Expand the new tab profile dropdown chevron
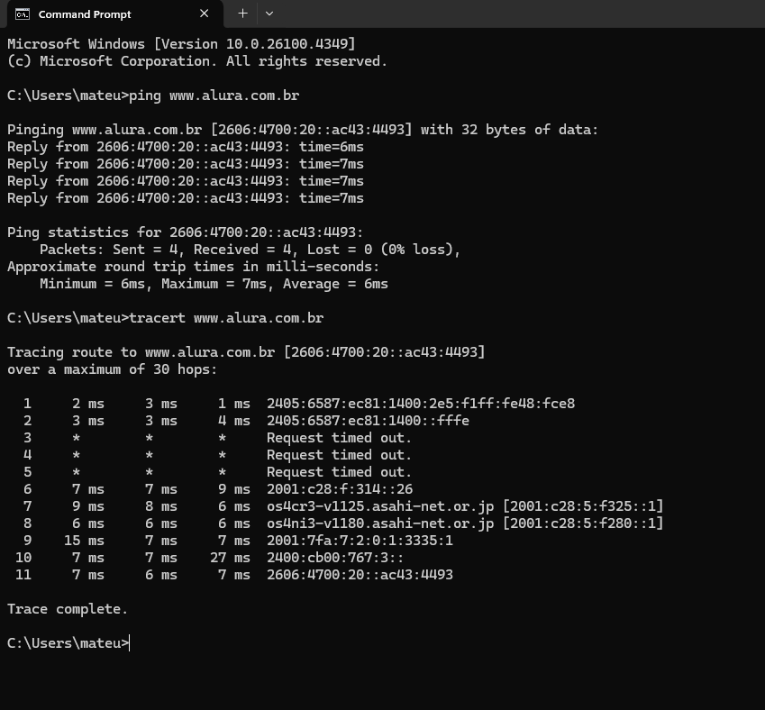765x710 pixels. click(x=269, y=14)
